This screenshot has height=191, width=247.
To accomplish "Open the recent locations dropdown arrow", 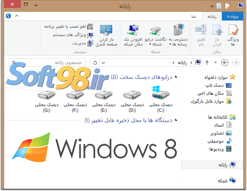I will pos(215,63).
